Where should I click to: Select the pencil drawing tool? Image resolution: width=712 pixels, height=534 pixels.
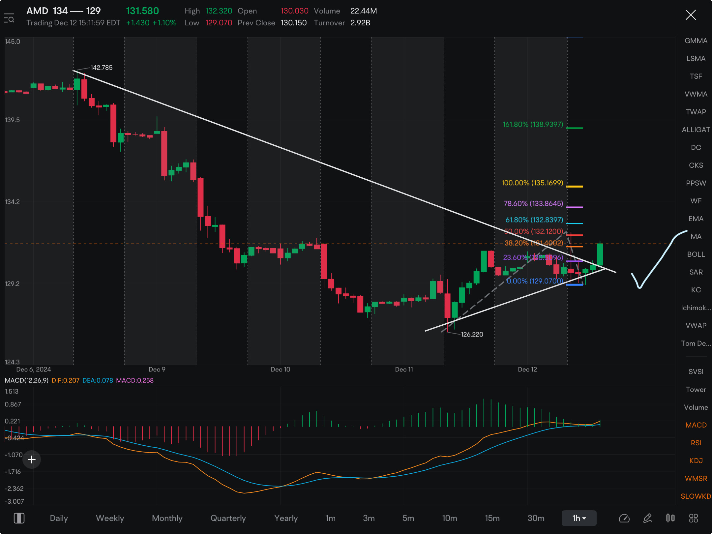[x=647, y=518]
